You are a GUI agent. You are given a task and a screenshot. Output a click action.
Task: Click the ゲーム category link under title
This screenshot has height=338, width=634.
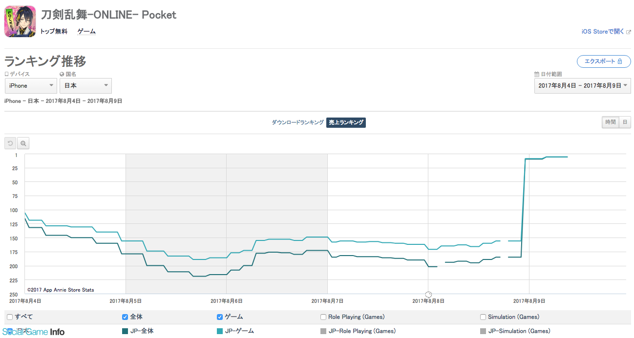(x=86, y=32)
